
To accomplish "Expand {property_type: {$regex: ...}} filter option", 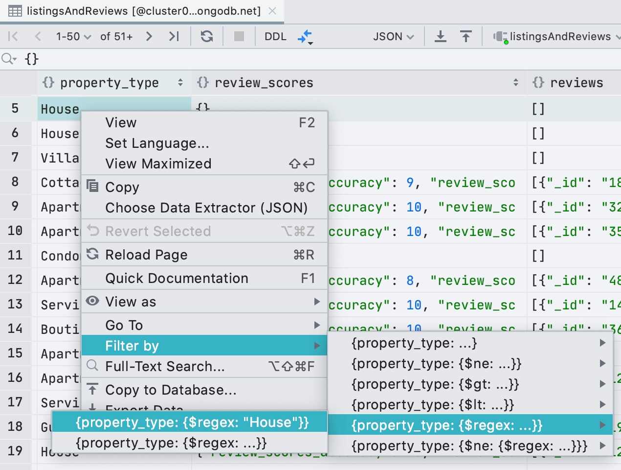I will [x=470, y=425].
